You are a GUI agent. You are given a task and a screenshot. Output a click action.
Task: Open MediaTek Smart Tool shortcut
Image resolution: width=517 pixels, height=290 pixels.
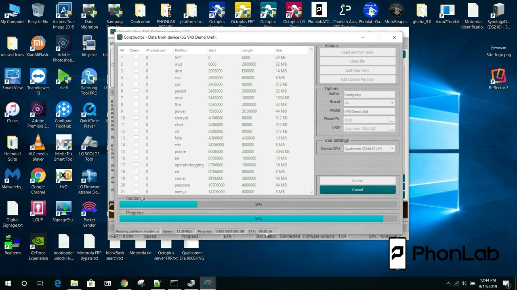(x=63, y=148)
